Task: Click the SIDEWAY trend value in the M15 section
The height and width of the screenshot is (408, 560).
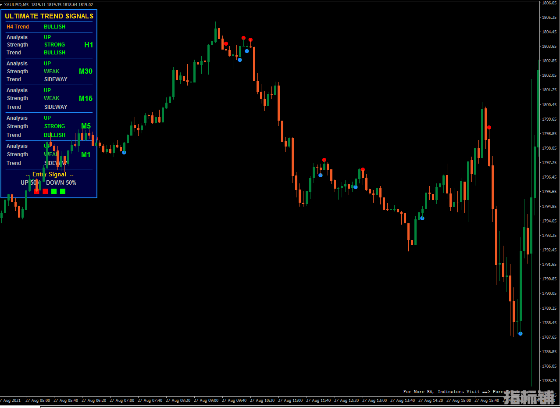Action: [56, 107]
